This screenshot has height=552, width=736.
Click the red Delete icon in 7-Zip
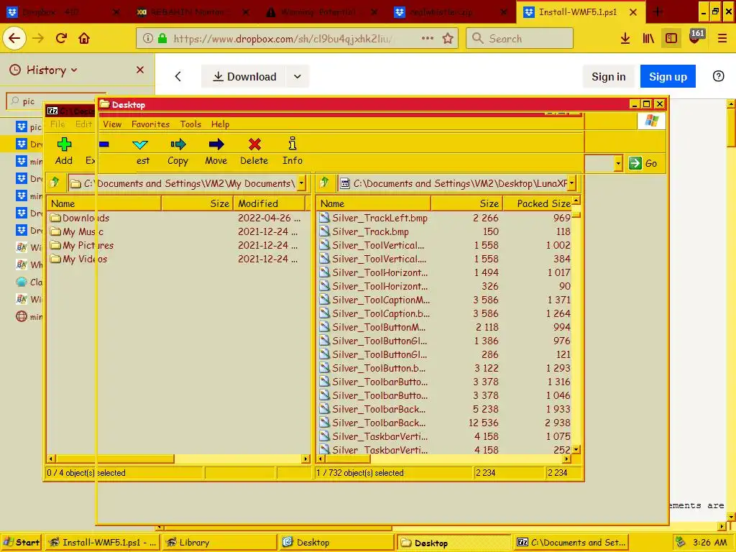[254, 144]
